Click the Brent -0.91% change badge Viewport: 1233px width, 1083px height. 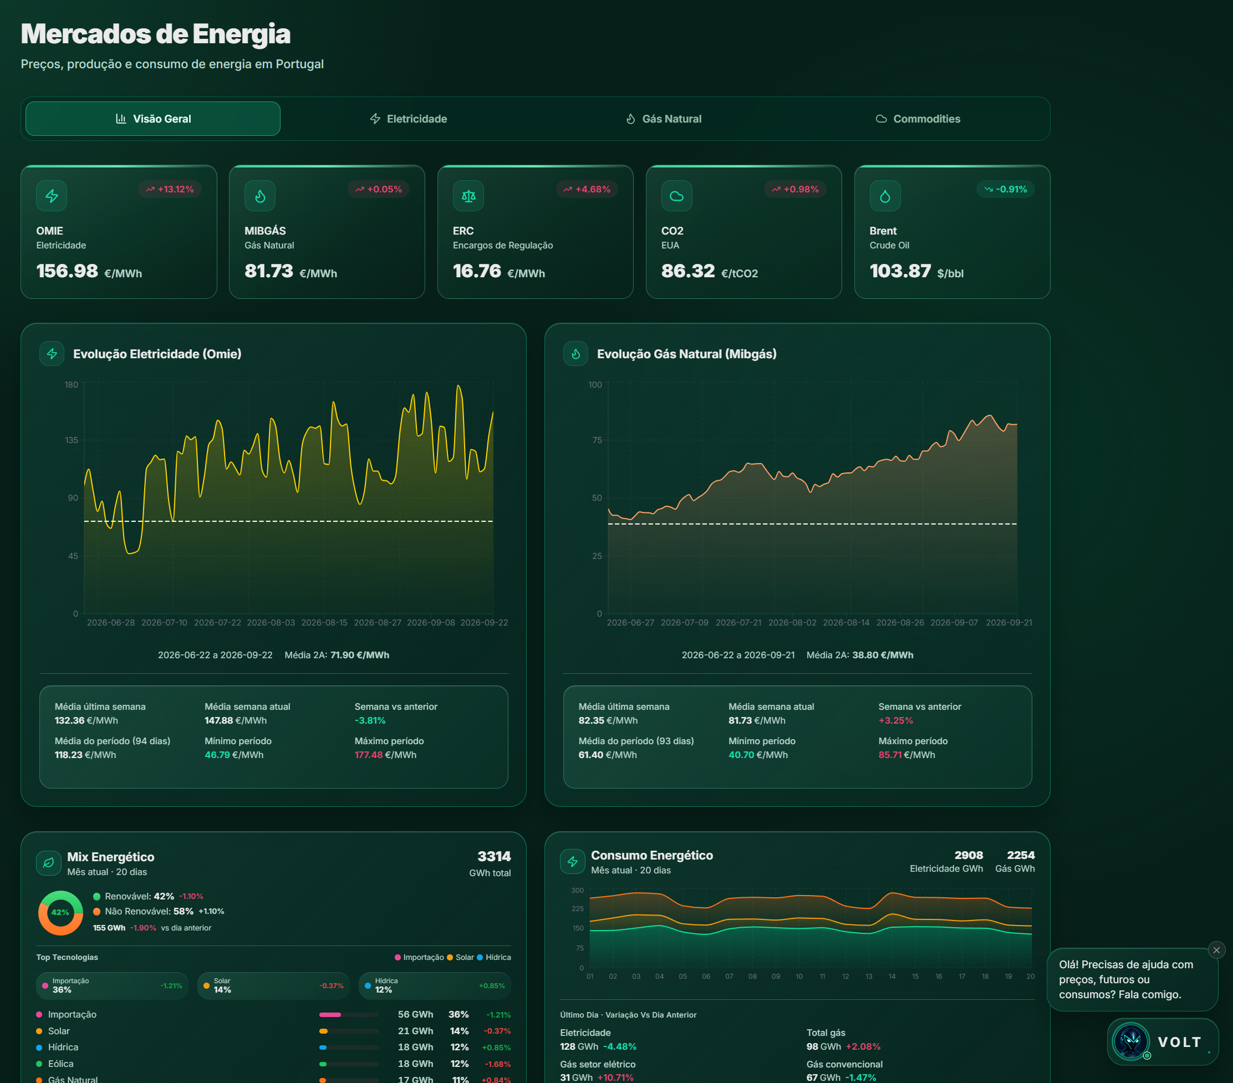pos(1005,190)
